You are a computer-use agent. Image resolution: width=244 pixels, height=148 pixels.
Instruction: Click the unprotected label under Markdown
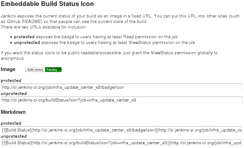[x=14, y=136]
